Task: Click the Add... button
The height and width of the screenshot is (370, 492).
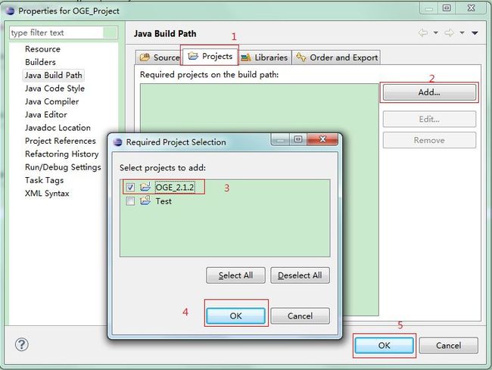Action: click(429, 92)
